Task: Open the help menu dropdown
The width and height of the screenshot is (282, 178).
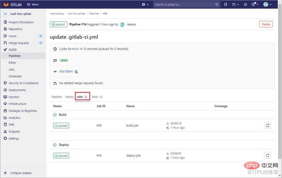Action: point(255,5)
